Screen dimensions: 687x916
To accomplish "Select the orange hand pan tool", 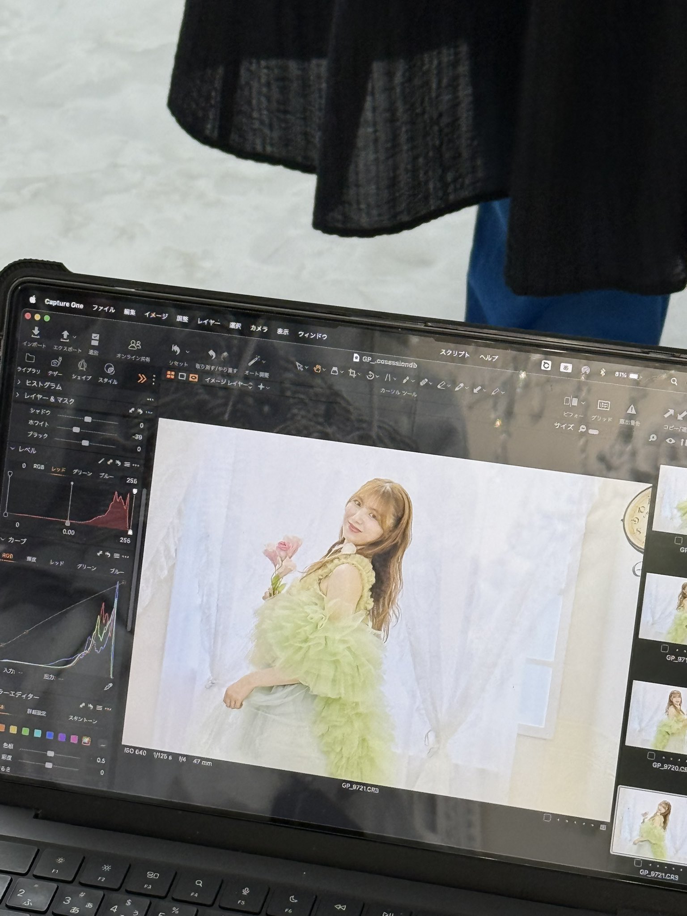I will tap(318, 369).
